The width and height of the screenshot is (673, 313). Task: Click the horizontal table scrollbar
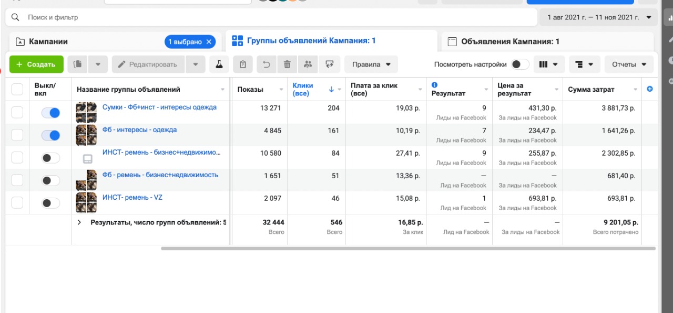coord(408,249)
